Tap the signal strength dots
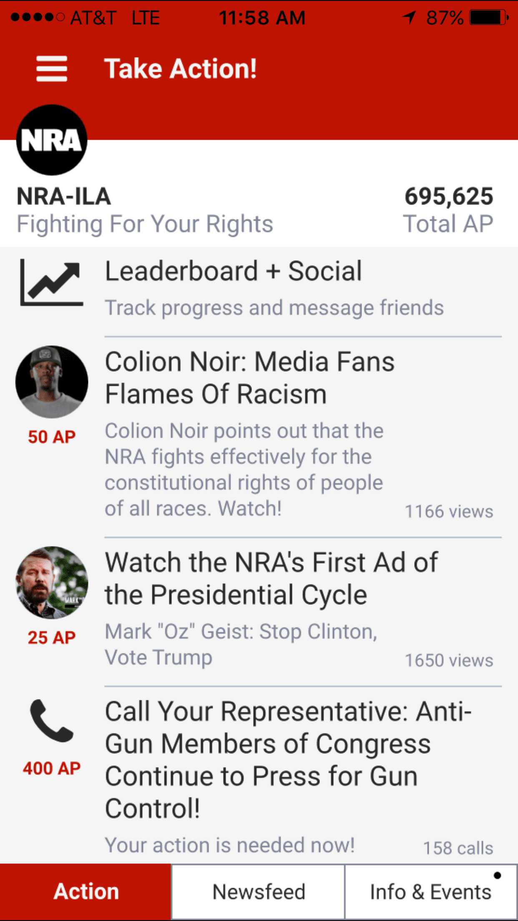Image resolution: width=518 pixels, height=921 pixels. (x=38, y=18)
